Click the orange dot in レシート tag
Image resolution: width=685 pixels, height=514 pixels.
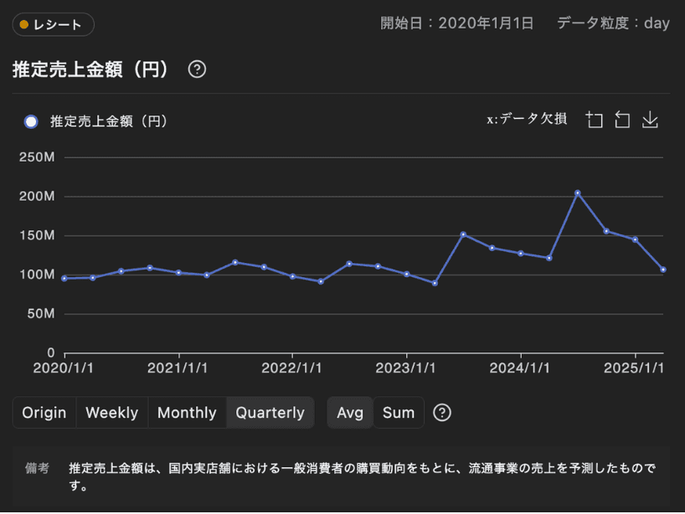(x=24, y=24)
